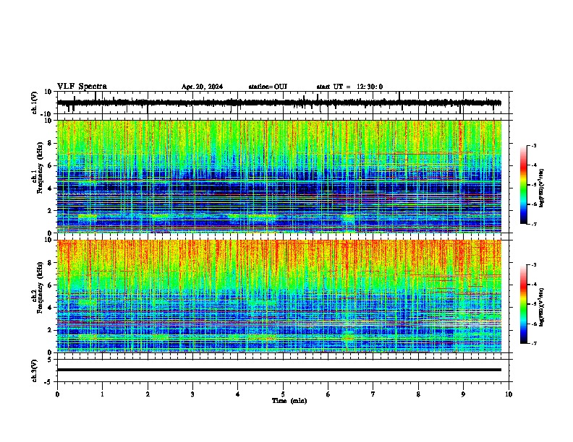Click the ch.2 spectrogram color bar
This screenshot has height=442, width=573.
coord(523,304)
